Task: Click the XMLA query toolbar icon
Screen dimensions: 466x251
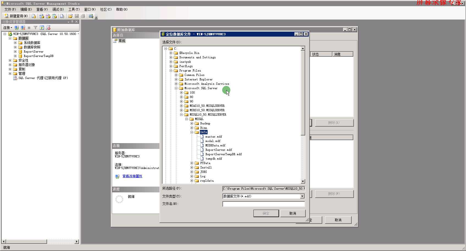Action: tap(54, 16)
